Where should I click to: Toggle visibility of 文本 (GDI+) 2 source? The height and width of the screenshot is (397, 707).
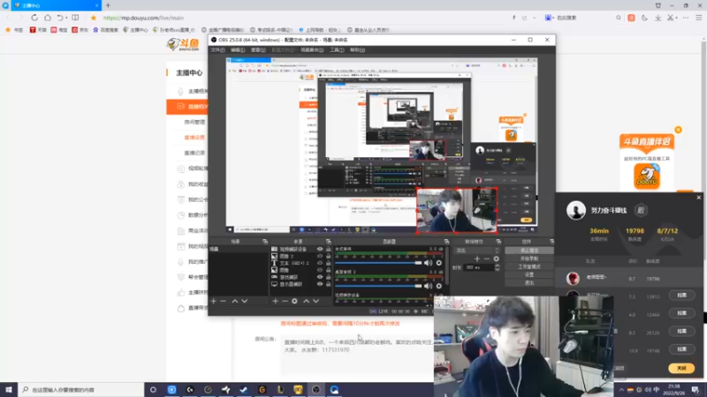coord(320,263)
